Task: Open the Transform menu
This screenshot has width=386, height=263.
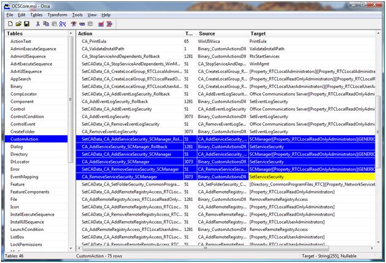Action: click(x=57, y=15)
